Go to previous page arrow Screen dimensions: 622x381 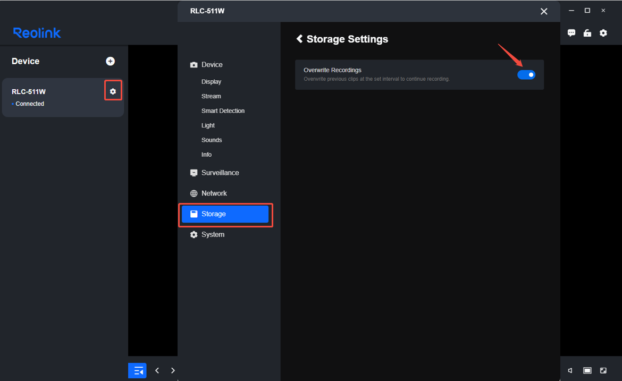click(x=157, y=370)
